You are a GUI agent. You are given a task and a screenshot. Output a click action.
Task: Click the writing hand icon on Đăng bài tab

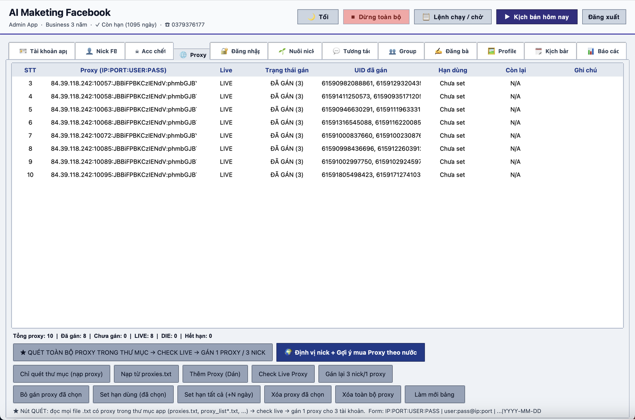439,51
